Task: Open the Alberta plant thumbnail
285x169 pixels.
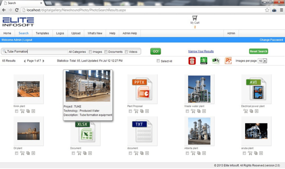Action: pos(199,131)
